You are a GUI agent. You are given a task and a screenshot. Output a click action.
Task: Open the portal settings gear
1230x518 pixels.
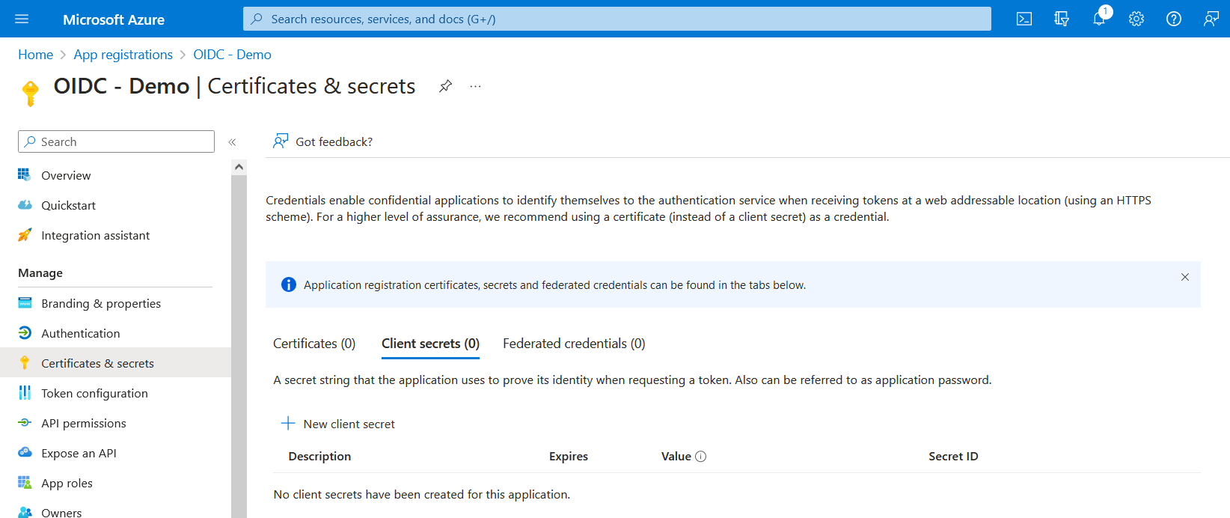(x=1136, y=19)
